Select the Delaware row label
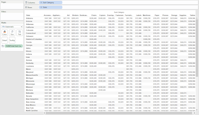Image resolution: width=199 pixels, height=115 pixels. coord(30,36)
